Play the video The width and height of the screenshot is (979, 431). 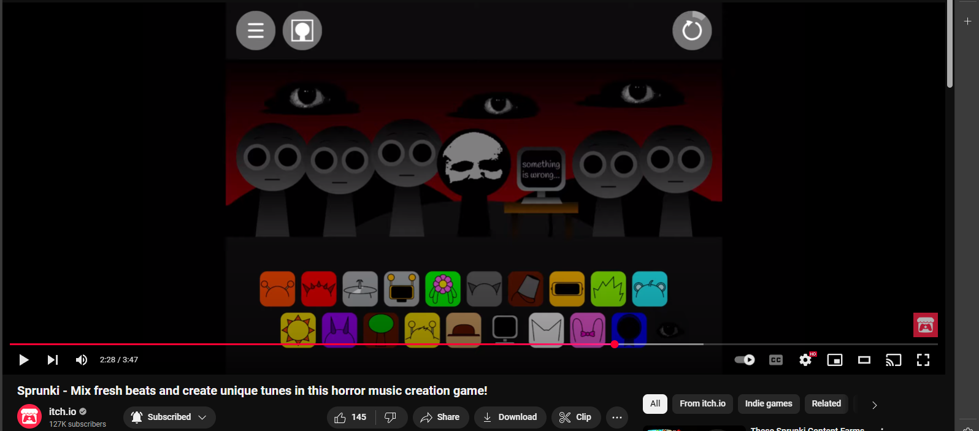pyautogui.click(x=24, y=360)
